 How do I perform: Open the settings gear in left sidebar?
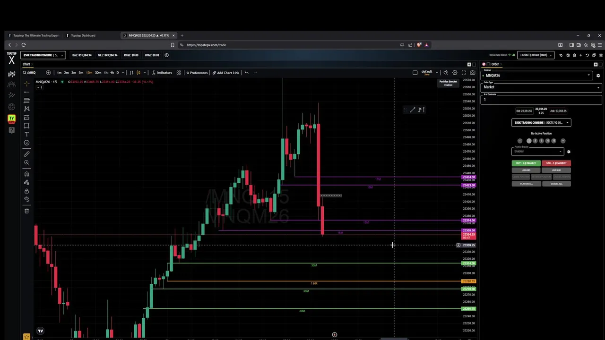(11, 107)
